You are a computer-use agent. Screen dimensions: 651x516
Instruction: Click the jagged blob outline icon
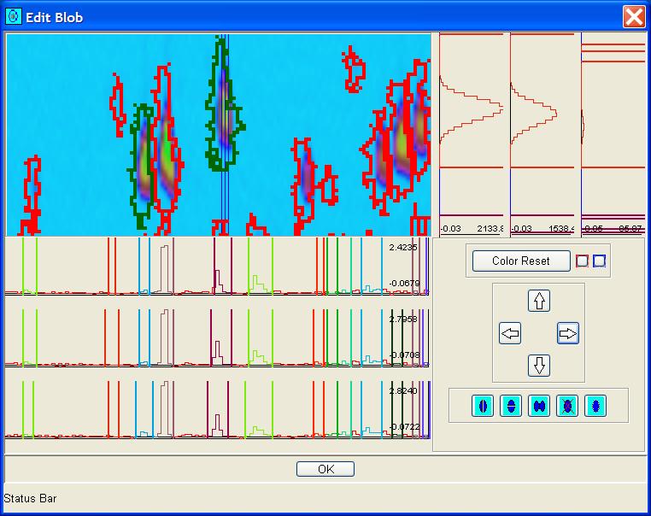tap(595, 406)
